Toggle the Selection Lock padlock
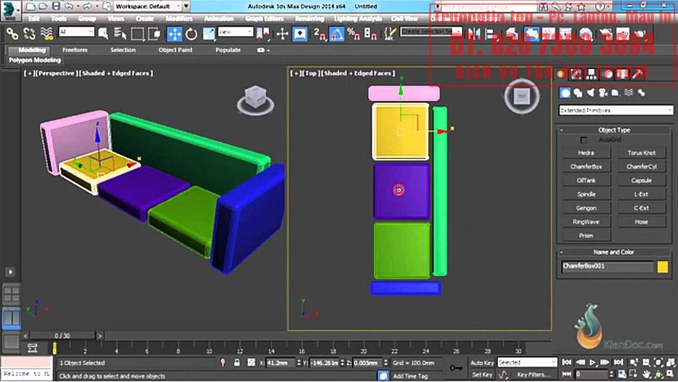 click(x=237, y=363)
